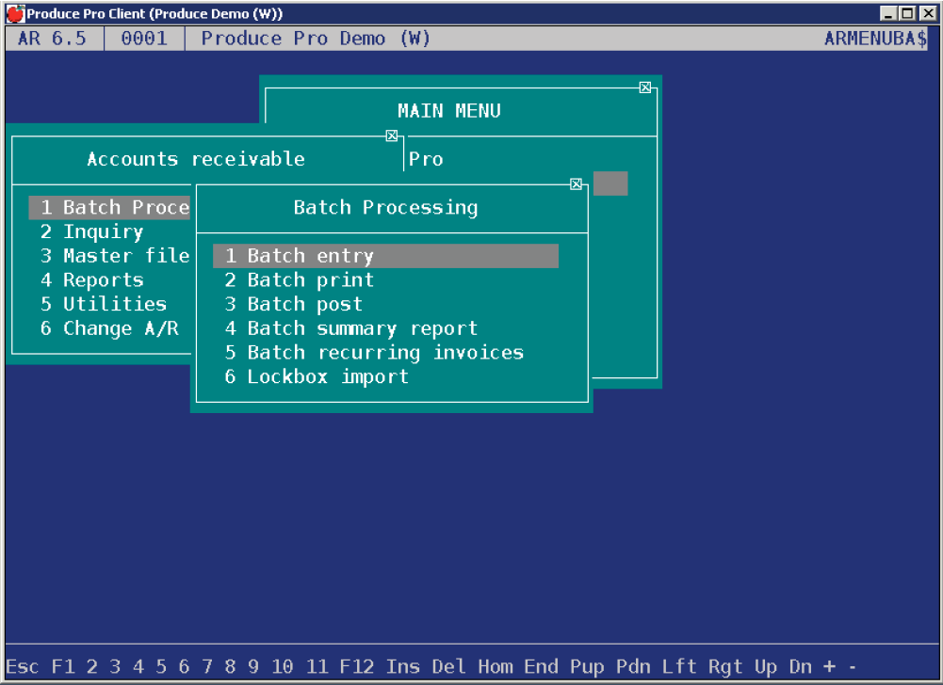Image resolution: width=943 pixels, height=685 pixels.
Task: Click the Accounts receivable title
Action: click(196, 159)
